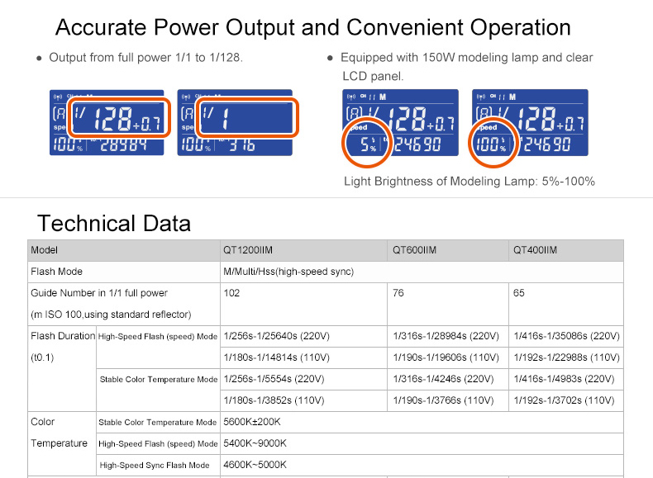
Task: Click the 4600K~5000K color temperature value
Action: 255,465
